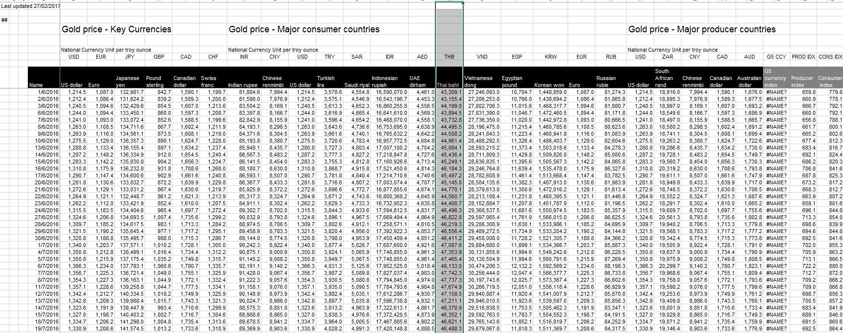Click the date cell 24/6/2016

point(47,210)
